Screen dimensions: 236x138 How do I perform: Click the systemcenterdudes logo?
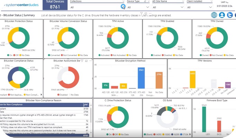tap(22, 5)
